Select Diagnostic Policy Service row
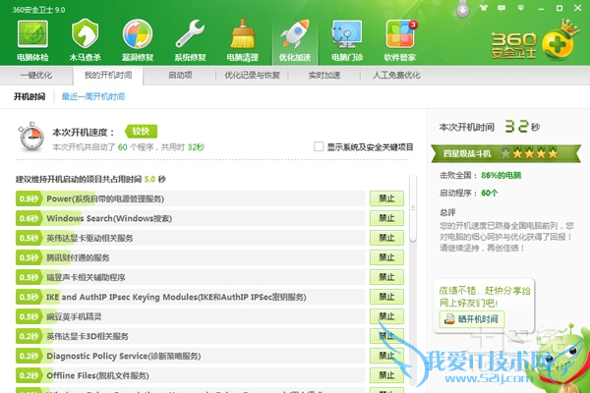The height and width of the screenshot is (393, 590). click(191, 356)
